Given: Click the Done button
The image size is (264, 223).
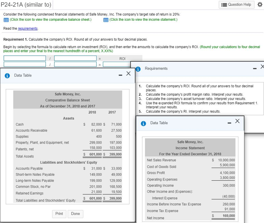Looking at the screenshot, I should tap(76, 214).
